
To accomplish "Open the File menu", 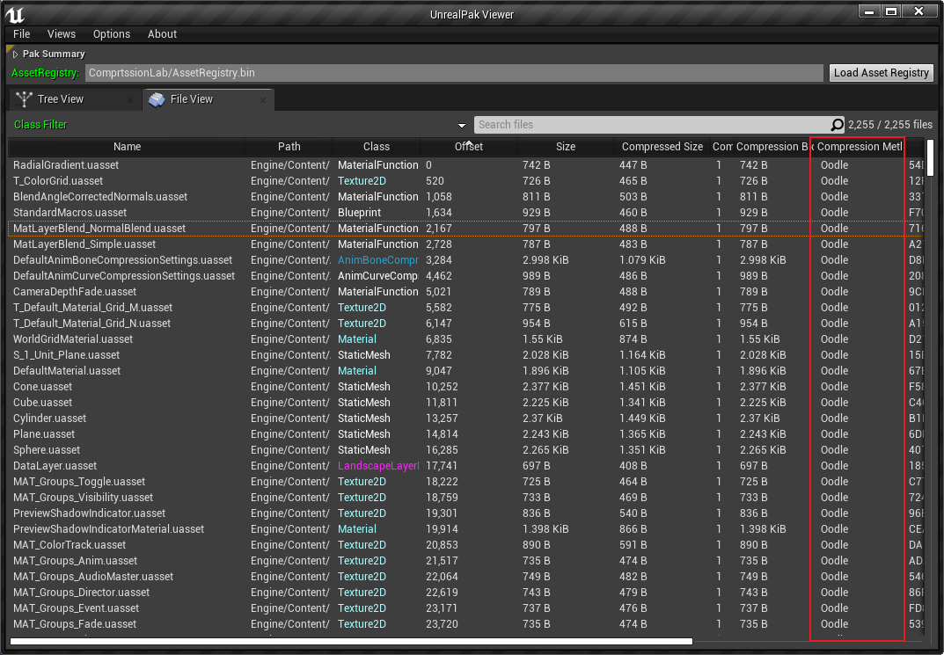I will click(x=22, y=34).
